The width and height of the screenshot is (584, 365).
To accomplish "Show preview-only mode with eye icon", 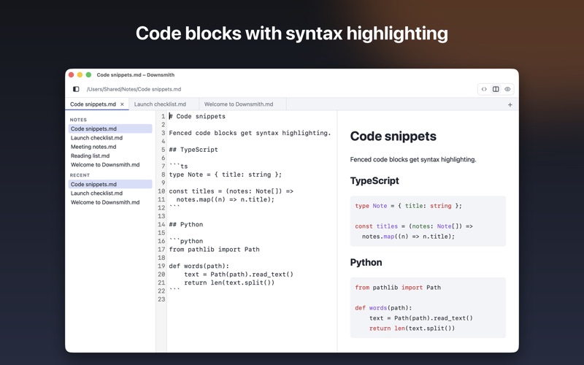I will [507, 89].
